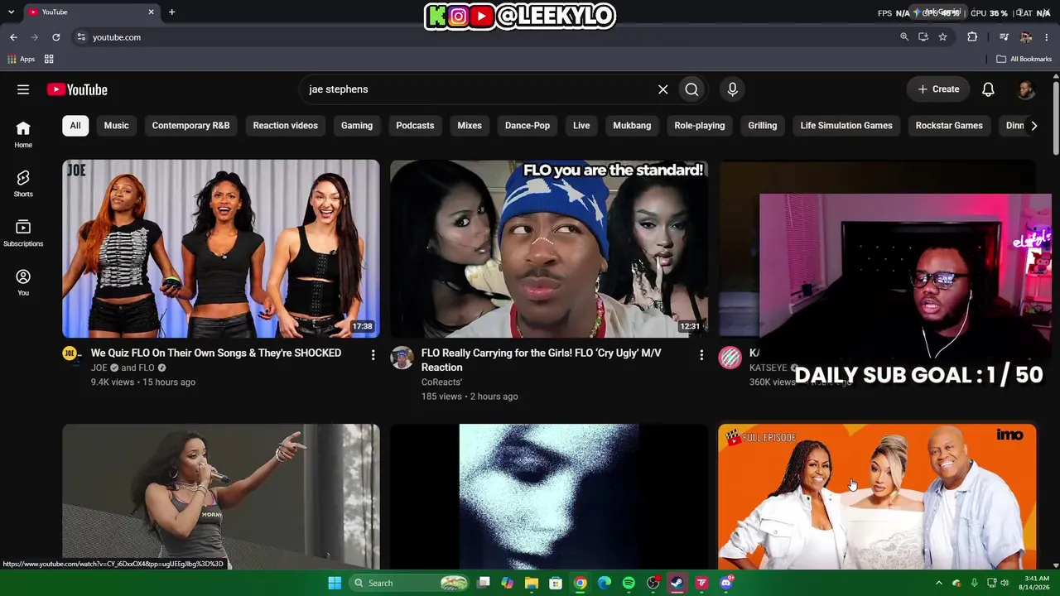Open Discord from the taskbar
This screenshot has width=1060, height=596.
[725, 583]
